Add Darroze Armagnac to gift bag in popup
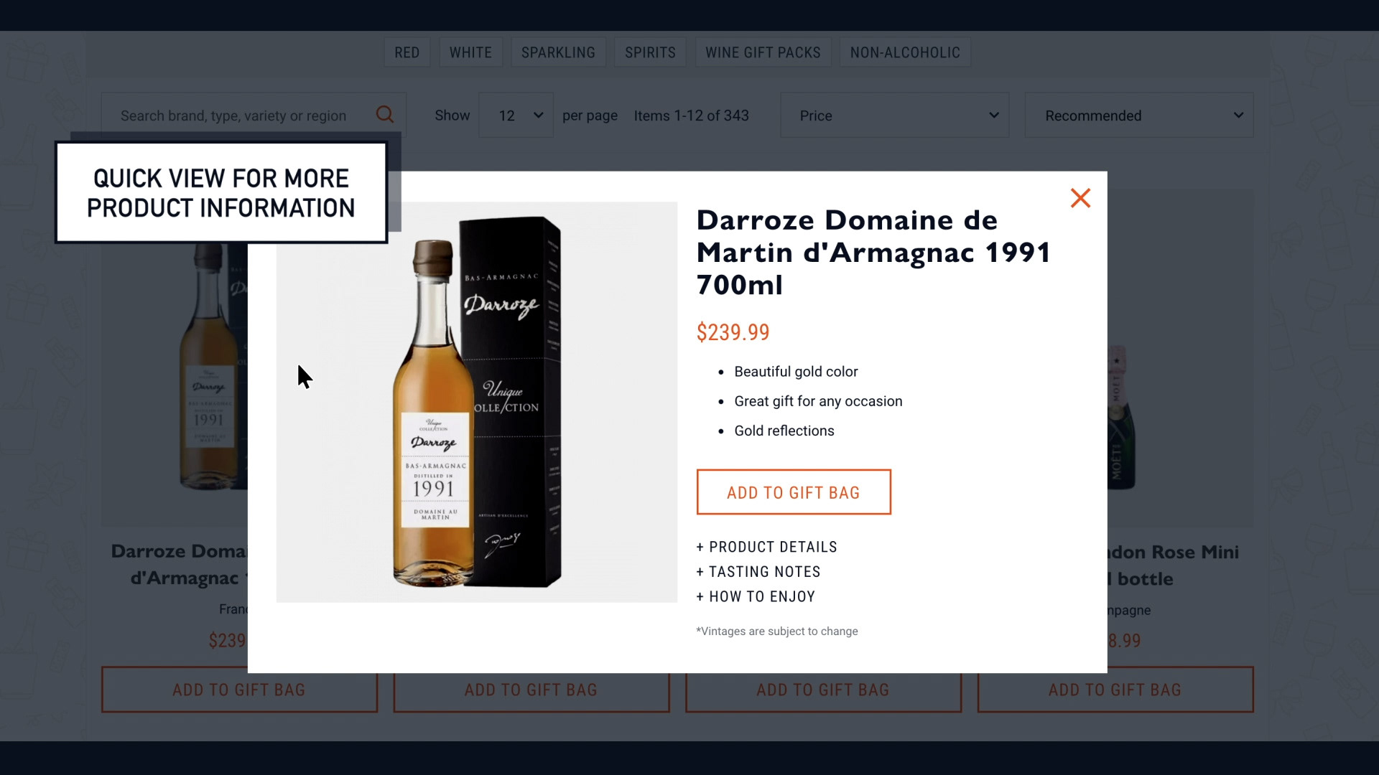This screenshot has height=775, width=1379. tap(794, 492)
